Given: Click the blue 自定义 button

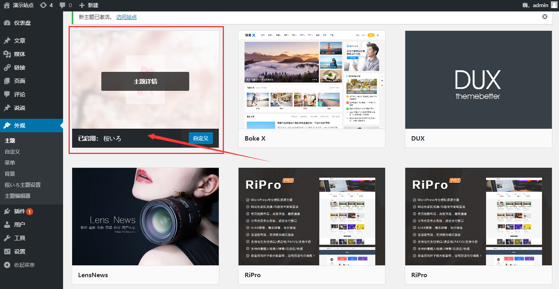Looking at the screenshot, I should pyautogui.click(x=201, y=138).
